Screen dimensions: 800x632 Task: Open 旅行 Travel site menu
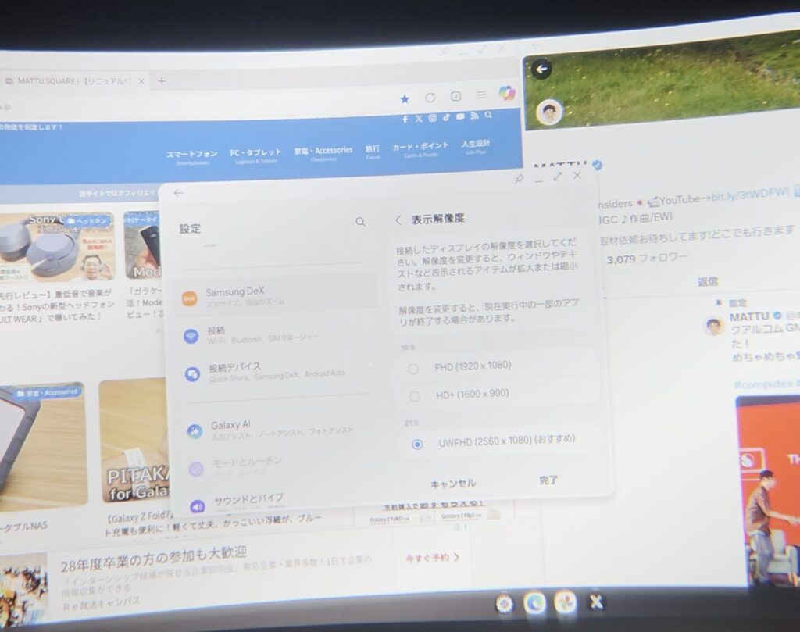[373, 151]
